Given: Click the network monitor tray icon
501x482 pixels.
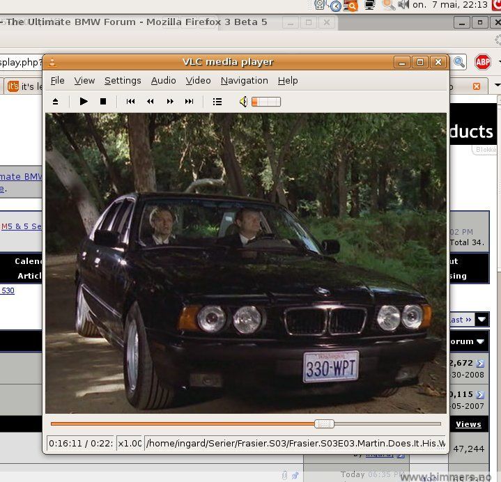Looking at the screenshot, I should click(370, 5).
